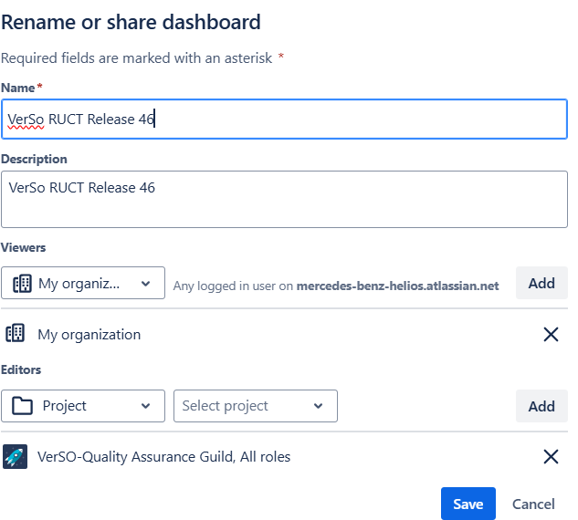The image size is (578, 520).
Task: Remove My organization from viewers
Action: tap(551, 335)
